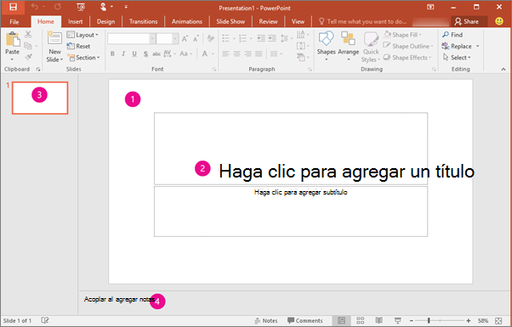Click the New Slide icon
Screen dimensions: 512x327
click(54, 38)
